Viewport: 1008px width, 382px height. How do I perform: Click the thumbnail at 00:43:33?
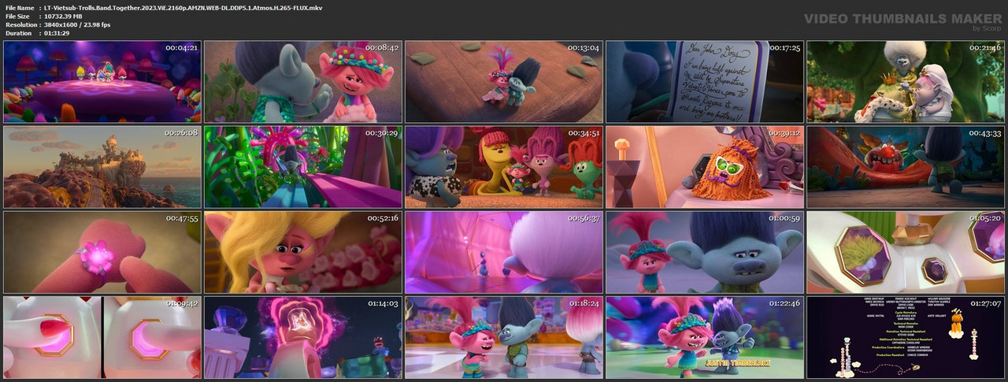point(906,167)
